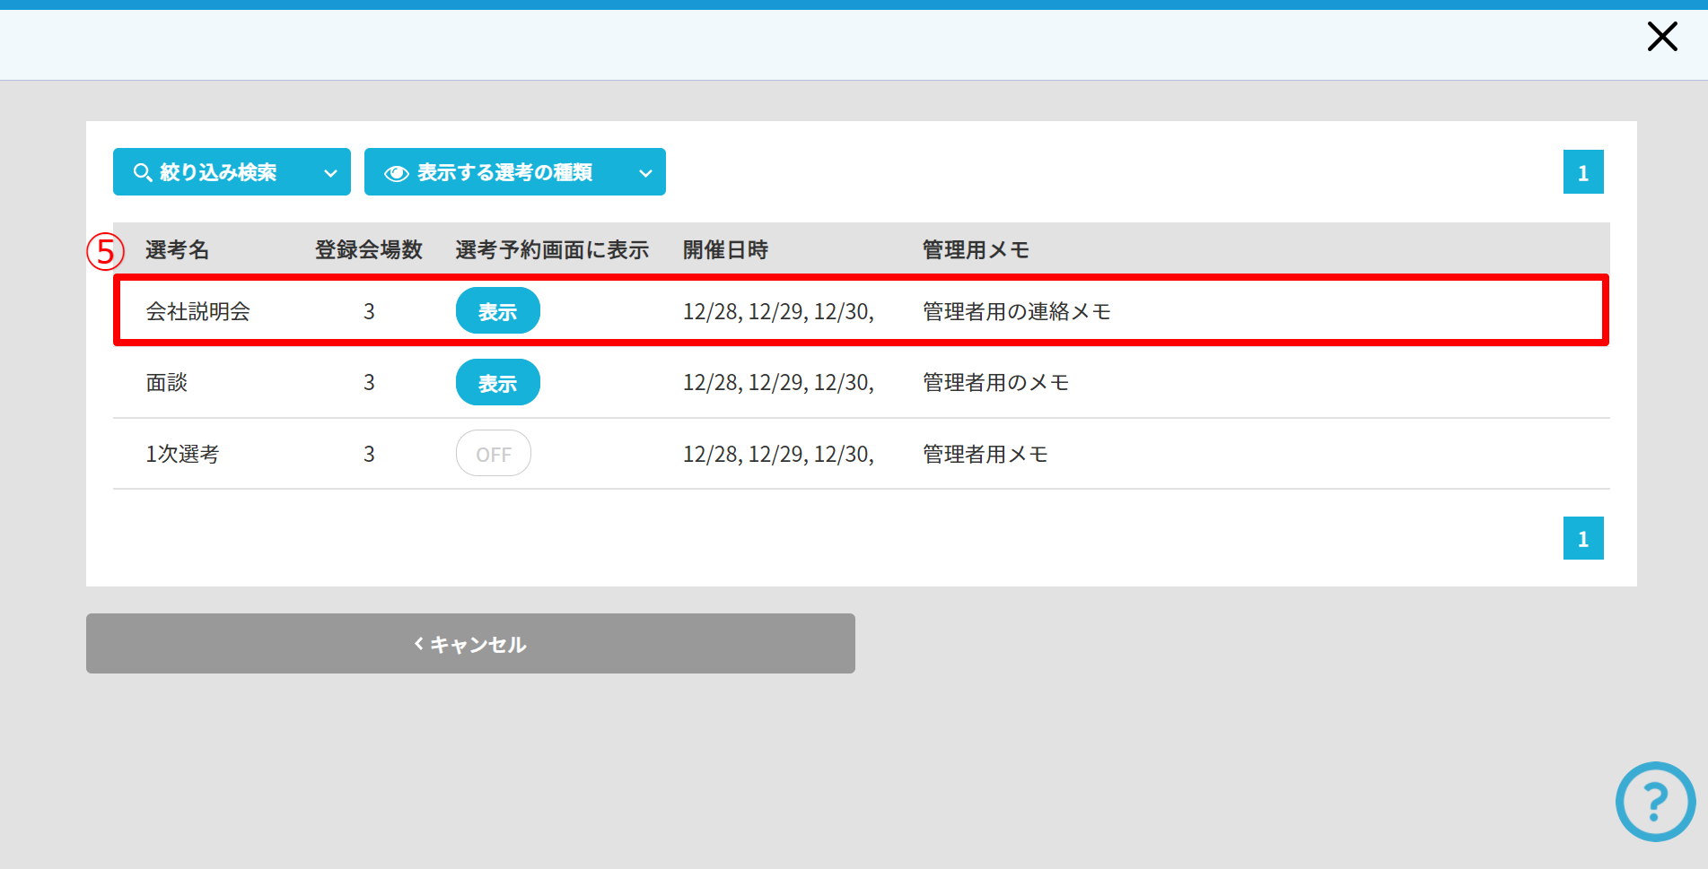Select the 会社説明会 row name
The image size is (1708, 869).
click(x=197, y=311)
